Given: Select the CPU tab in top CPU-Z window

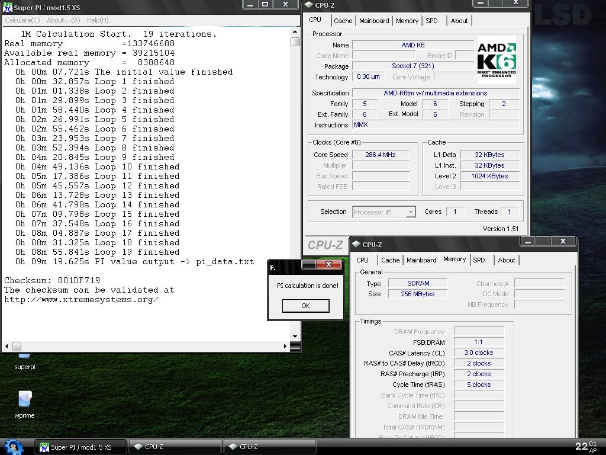Looking at the screenshot, I should pyautogui.click(x=315, y=20).
